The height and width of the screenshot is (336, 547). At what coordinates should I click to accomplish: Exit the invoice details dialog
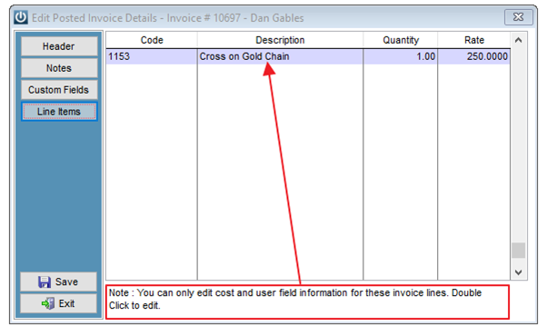click(58, 303)
